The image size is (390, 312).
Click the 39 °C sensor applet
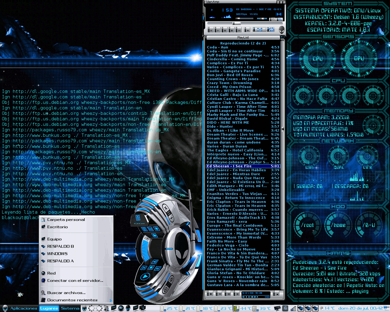[x=261, y=308]
